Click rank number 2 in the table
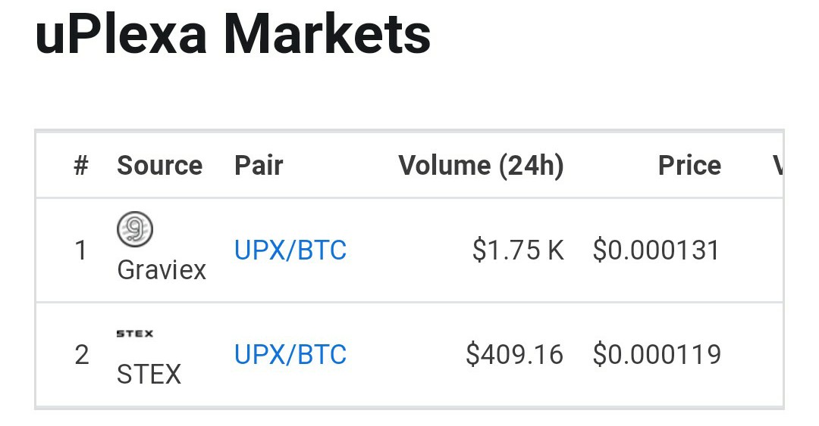819x426 pixels. tap(81, 355)
